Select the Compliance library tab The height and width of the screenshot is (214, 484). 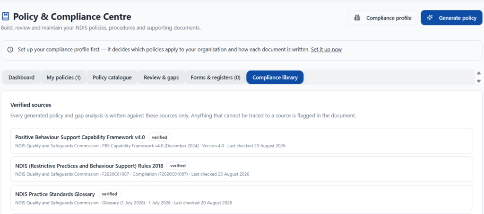[275, 77]
